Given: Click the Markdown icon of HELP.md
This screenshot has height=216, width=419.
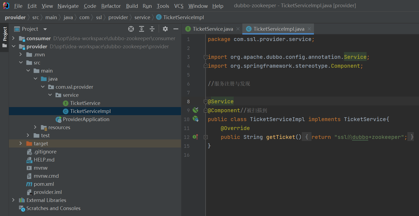Looking at the screenshot, I should click(x=29, y=160).
